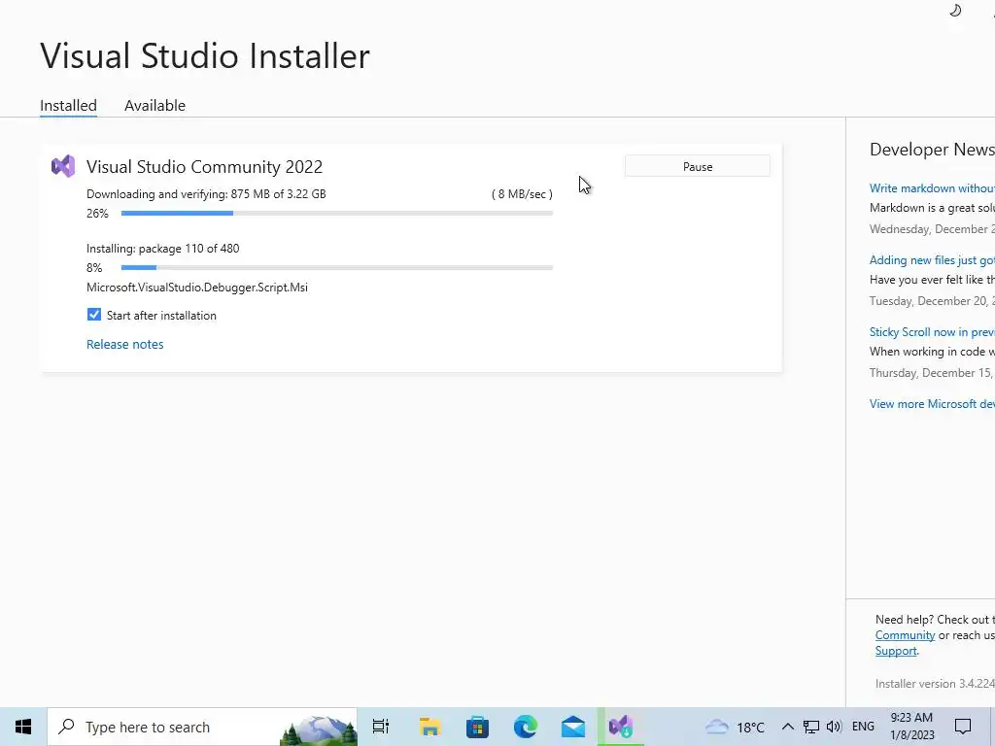Uncheck Start after installation
The height and width of the screenshot is (746, 995).
point(94,315)
